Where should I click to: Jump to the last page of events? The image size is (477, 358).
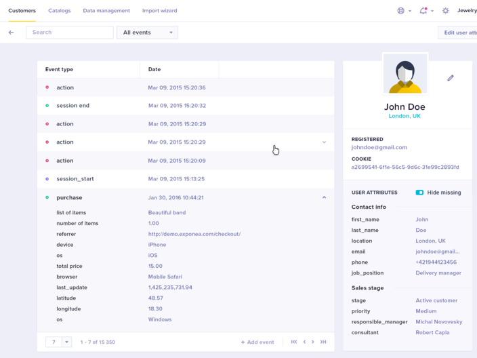pos(323,342)
